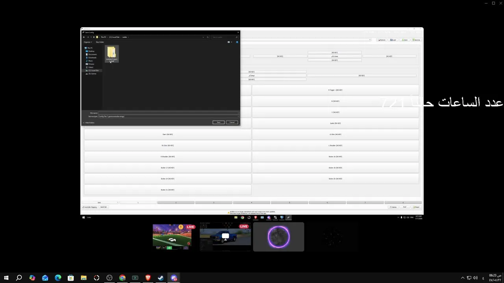
Task: Click the taskbar search icon
Action: (19, 278)
